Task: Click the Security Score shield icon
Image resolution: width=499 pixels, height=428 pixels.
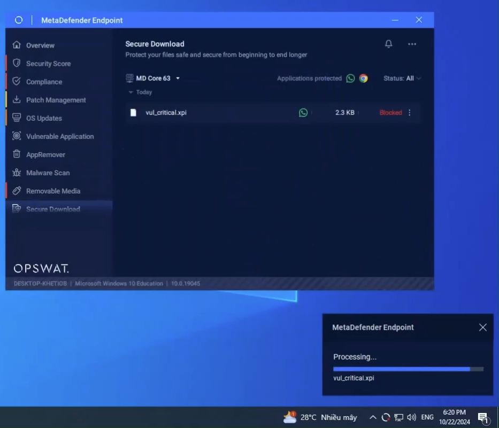Action: click(x=17, y=63)
